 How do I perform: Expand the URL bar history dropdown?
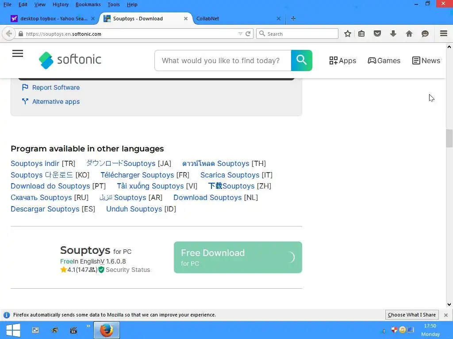(240, 34)
